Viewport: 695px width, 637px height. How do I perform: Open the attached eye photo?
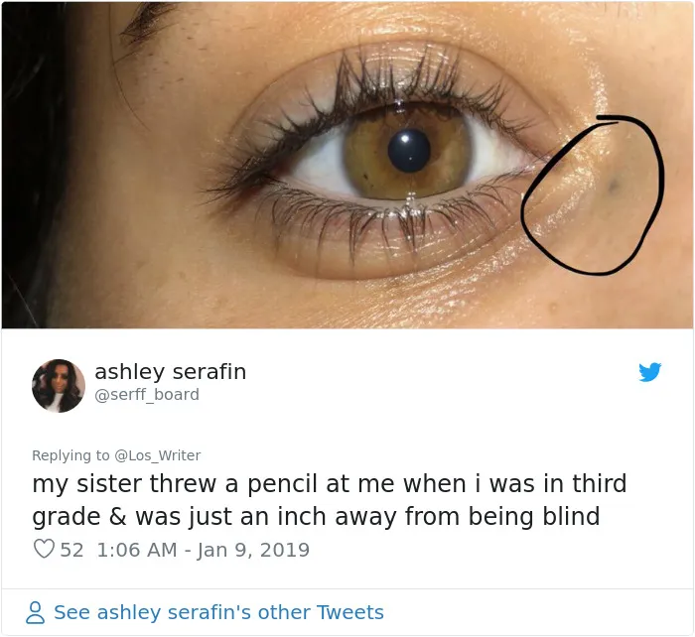pos(347,165)
